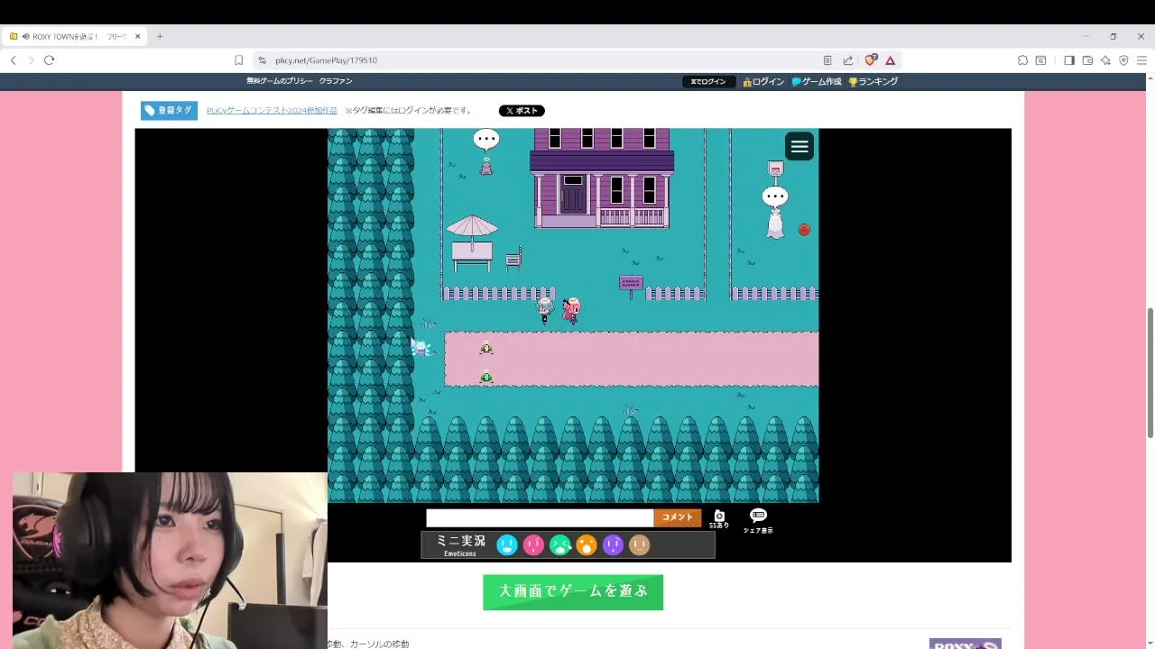Go back to previous page

click(x=13, y=60)
